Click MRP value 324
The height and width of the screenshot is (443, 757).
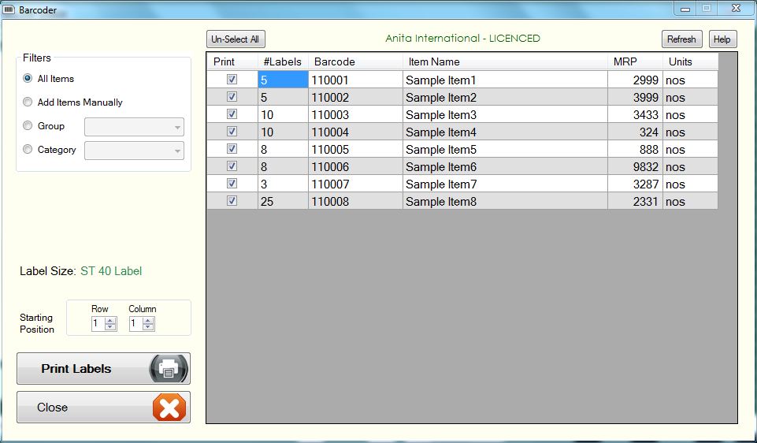[635, 132]
